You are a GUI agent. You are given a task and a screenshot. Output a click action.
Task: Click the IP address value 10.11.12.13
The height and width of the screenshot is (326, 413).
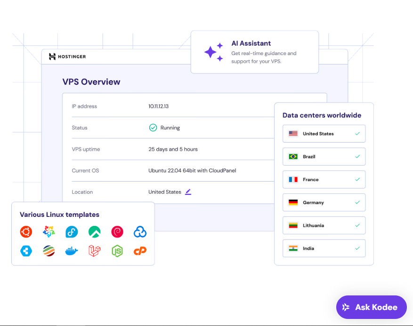[x=159, y=106]
